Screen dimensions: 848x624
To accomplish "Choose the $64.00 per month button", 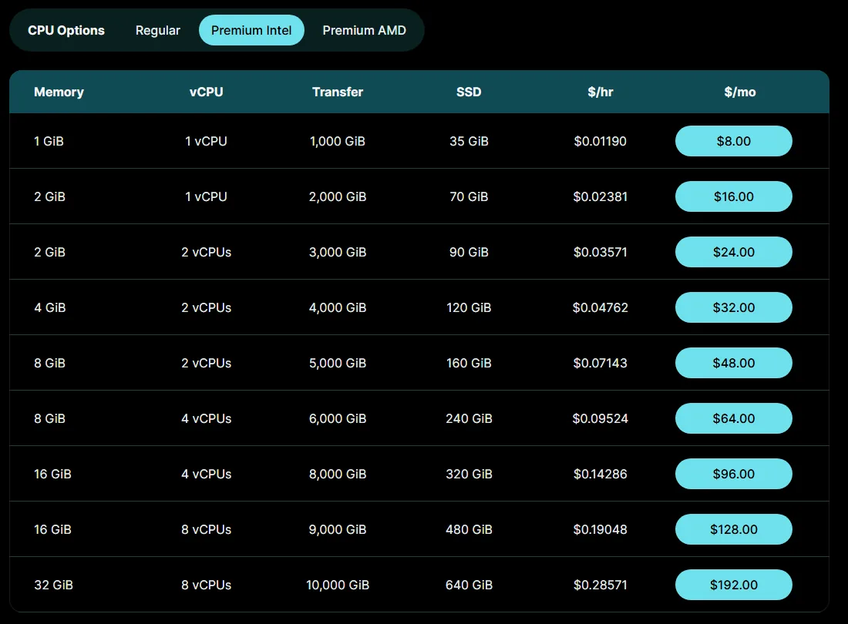I will (733, 419).
